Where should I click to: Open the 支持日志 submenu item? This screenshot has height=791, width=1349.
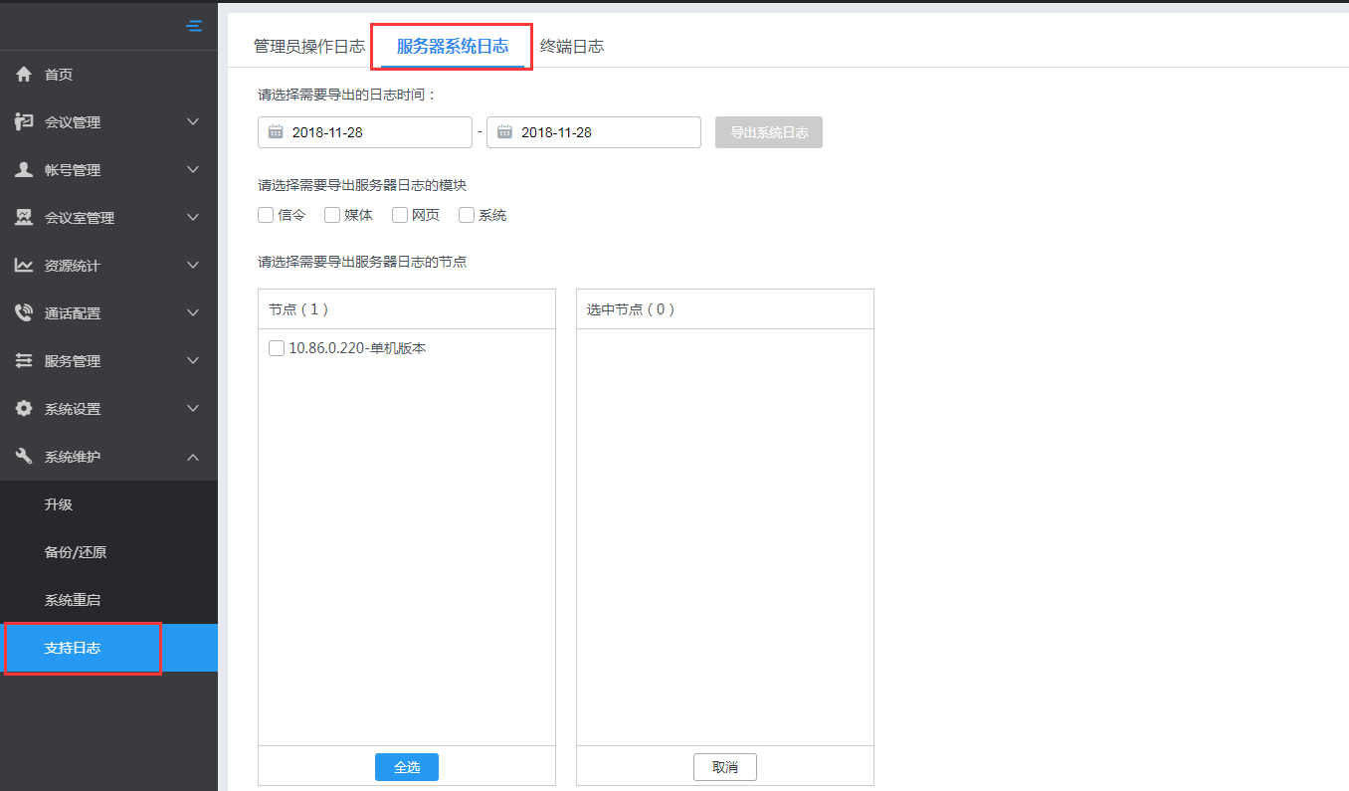point(108,648)
